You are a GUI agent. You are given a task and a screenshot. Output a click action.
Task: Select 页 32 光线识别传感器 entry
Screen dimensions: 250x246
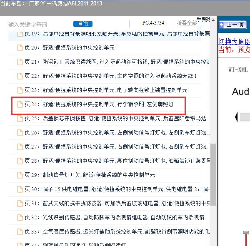point(115,217)
